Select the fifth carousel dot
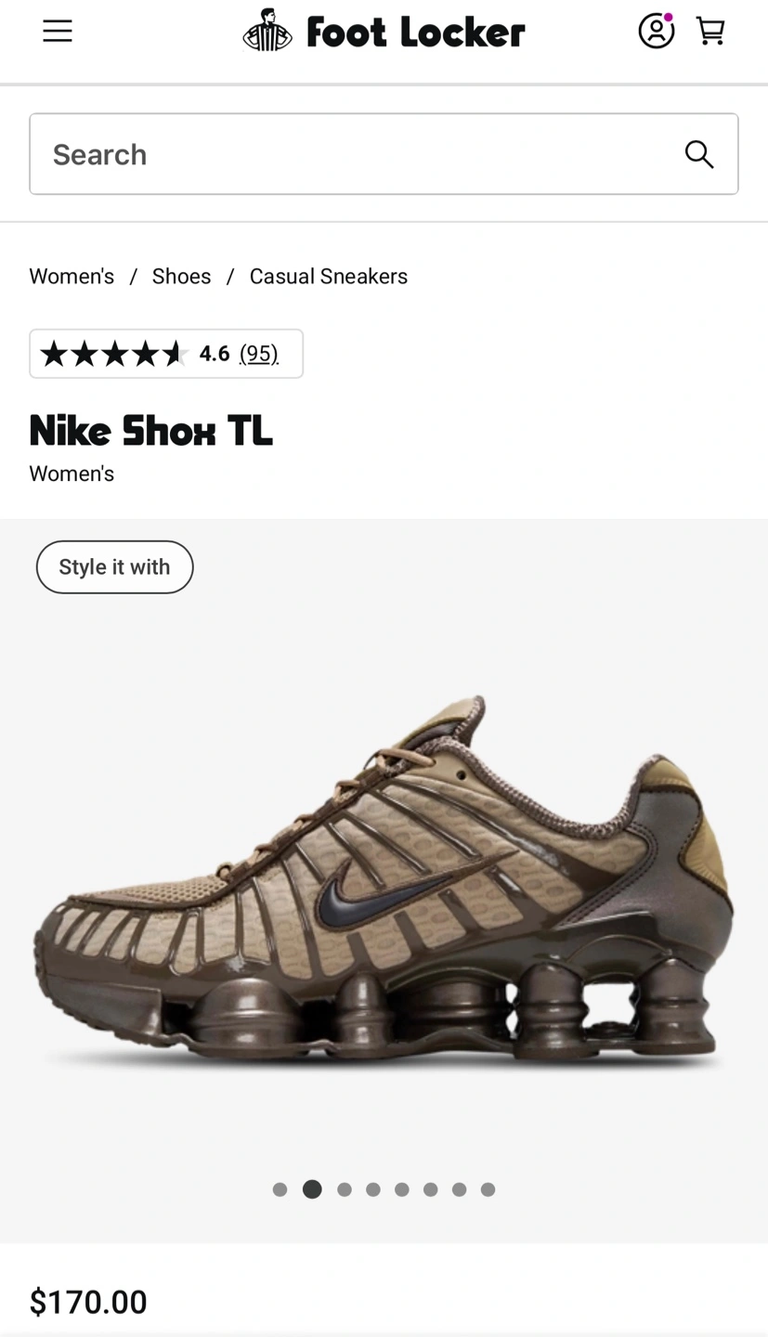This screenshot has height=1337, width=768. 402,1189
